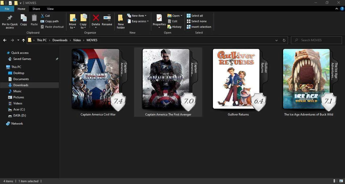345x184 pixels.
Task: Open Recent locations dropdown arrow
Action: [18, 40]
